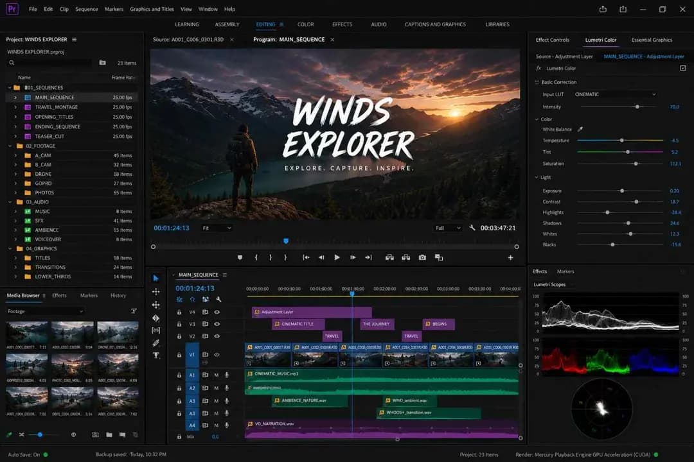Viewport: 694px width, 462px height.
Task: Collapse the 02_FOOTAGE bin
Action: (10, 146)
